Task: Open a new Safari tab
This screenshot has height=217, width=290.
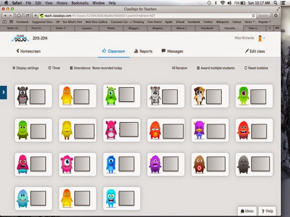Action: [269, 28]
